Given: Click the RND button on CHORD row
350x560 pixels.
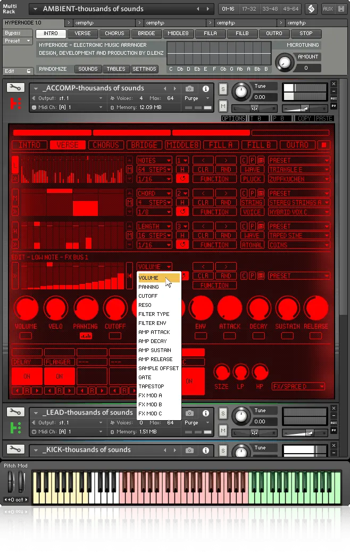Looking at the screenshot, I should pos(226,203).
